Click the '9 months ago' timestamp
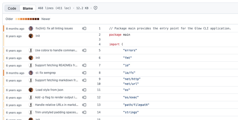This screenshot has height=120, width=238. pyautogui.click(x=15, y=73)
